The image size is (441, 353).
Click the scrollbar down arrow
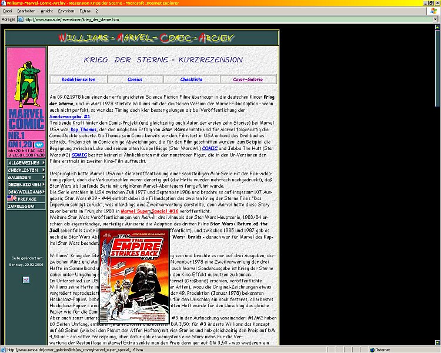[437, 342]
